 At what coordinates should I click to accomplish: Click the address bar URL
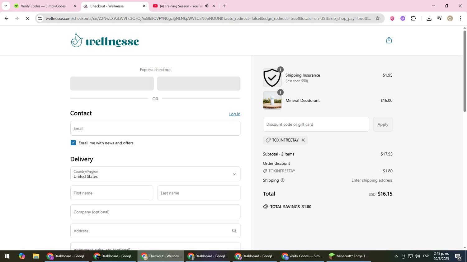(x=208, y=18)
